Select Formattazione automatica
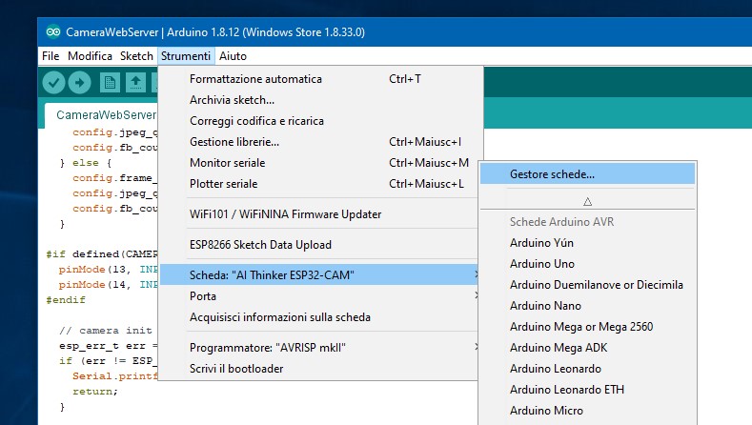This screenshot has height=425, width=752. pos(318,79)
